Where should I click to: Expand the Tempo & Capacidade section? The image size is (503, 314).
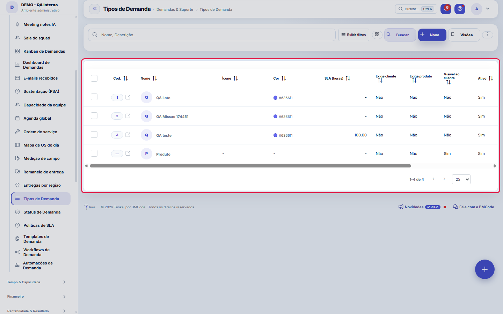tap(36, 282)
